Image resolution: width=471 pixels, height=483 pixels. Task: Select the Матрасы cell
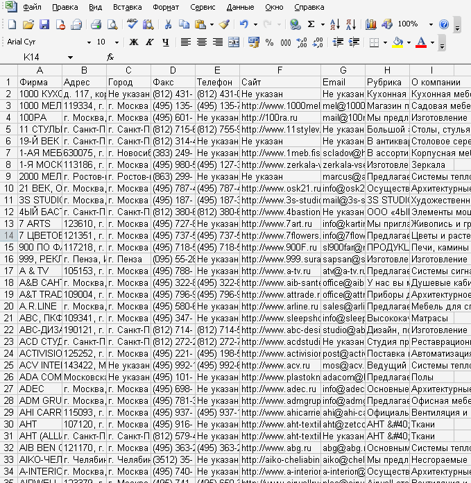coord(431,319)
